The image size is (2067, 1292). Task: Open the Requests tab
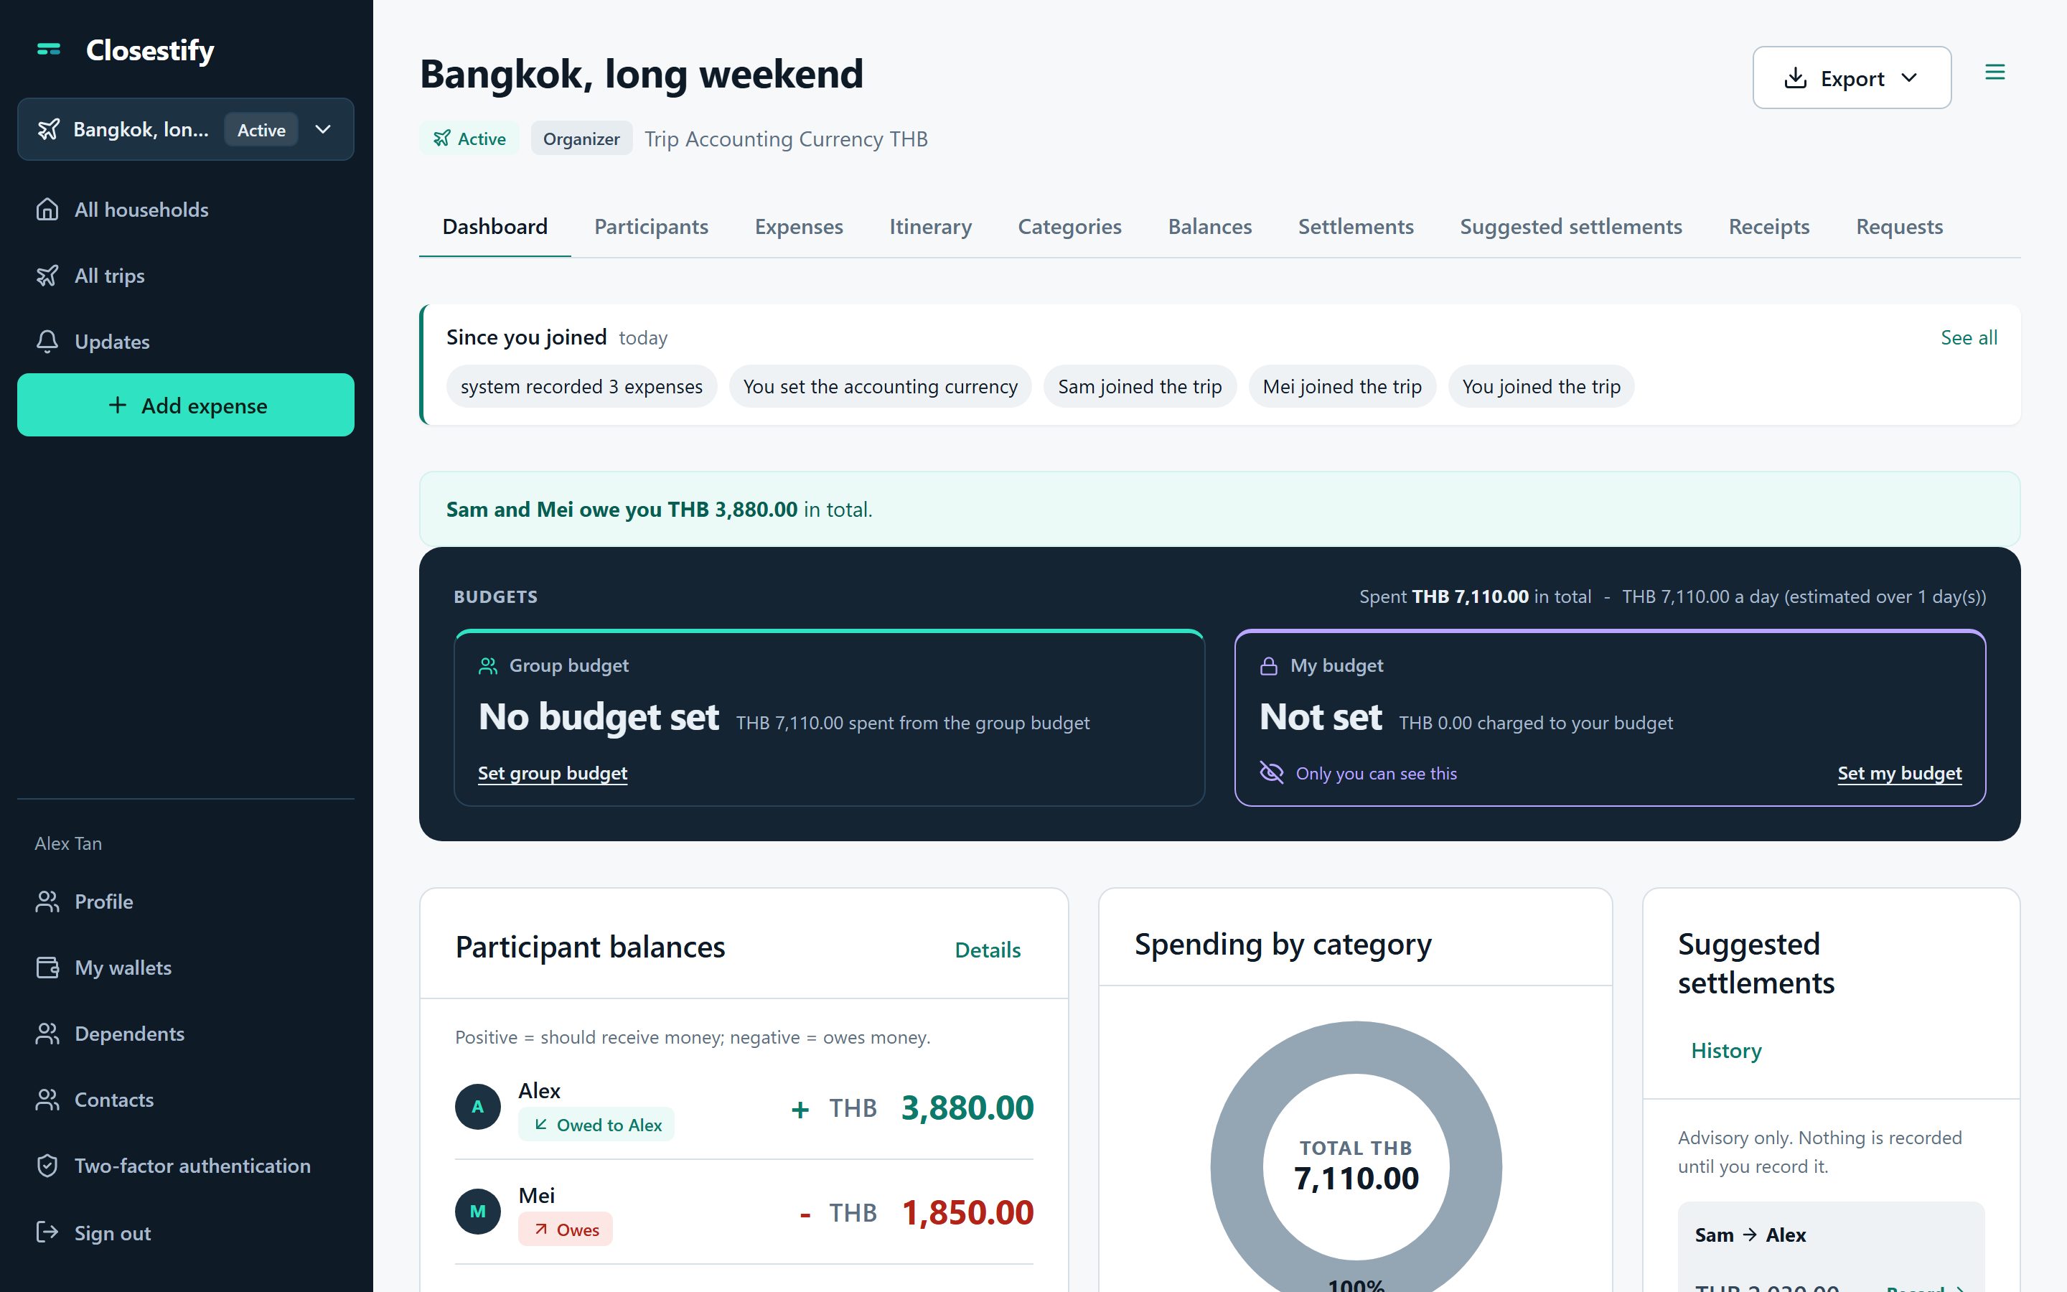click(1899, 226)
